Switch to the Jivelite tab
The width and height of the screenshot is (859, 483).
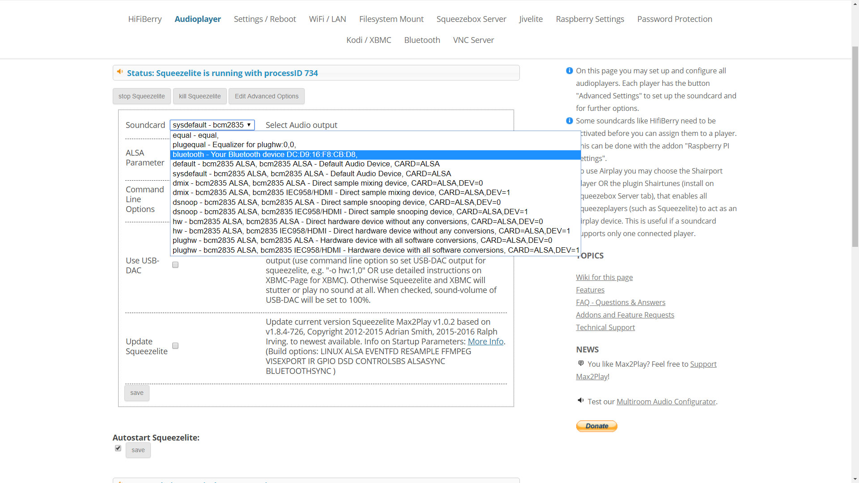[x=531, y=19]
